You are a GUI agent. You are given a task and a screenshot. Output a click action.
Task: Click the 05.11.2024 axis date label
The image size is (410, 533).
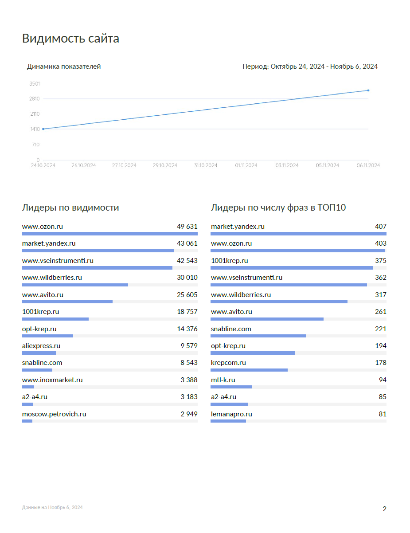point(328,165)
